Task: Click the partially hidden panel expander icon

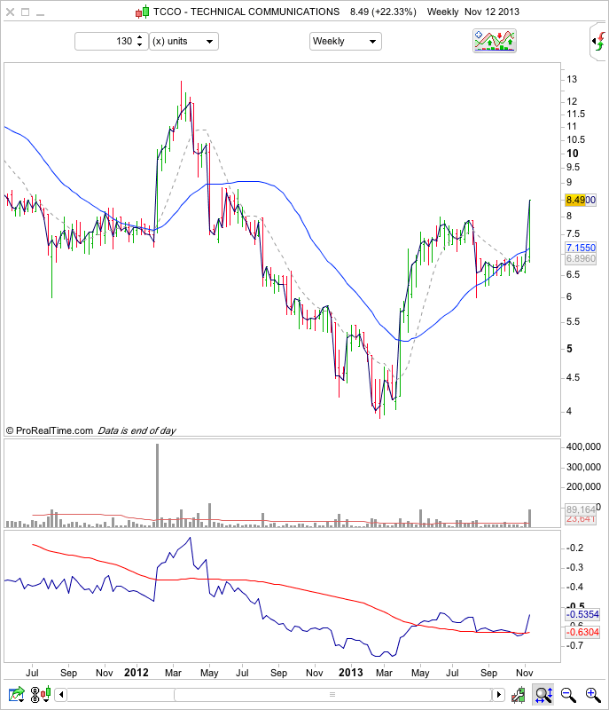Action: (x=599, y=42)
